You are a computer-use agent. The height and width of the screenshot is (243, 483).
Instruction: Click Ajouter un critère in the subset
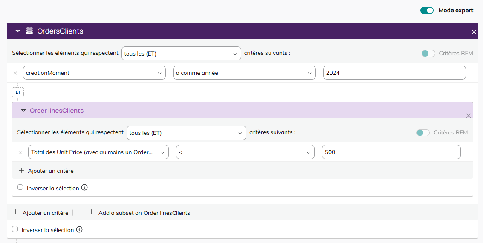[46, 171]
